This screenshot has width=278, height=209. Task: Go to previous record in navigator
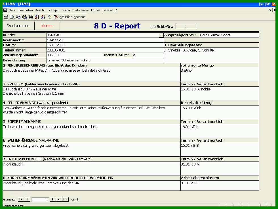(x=27, y=199)
